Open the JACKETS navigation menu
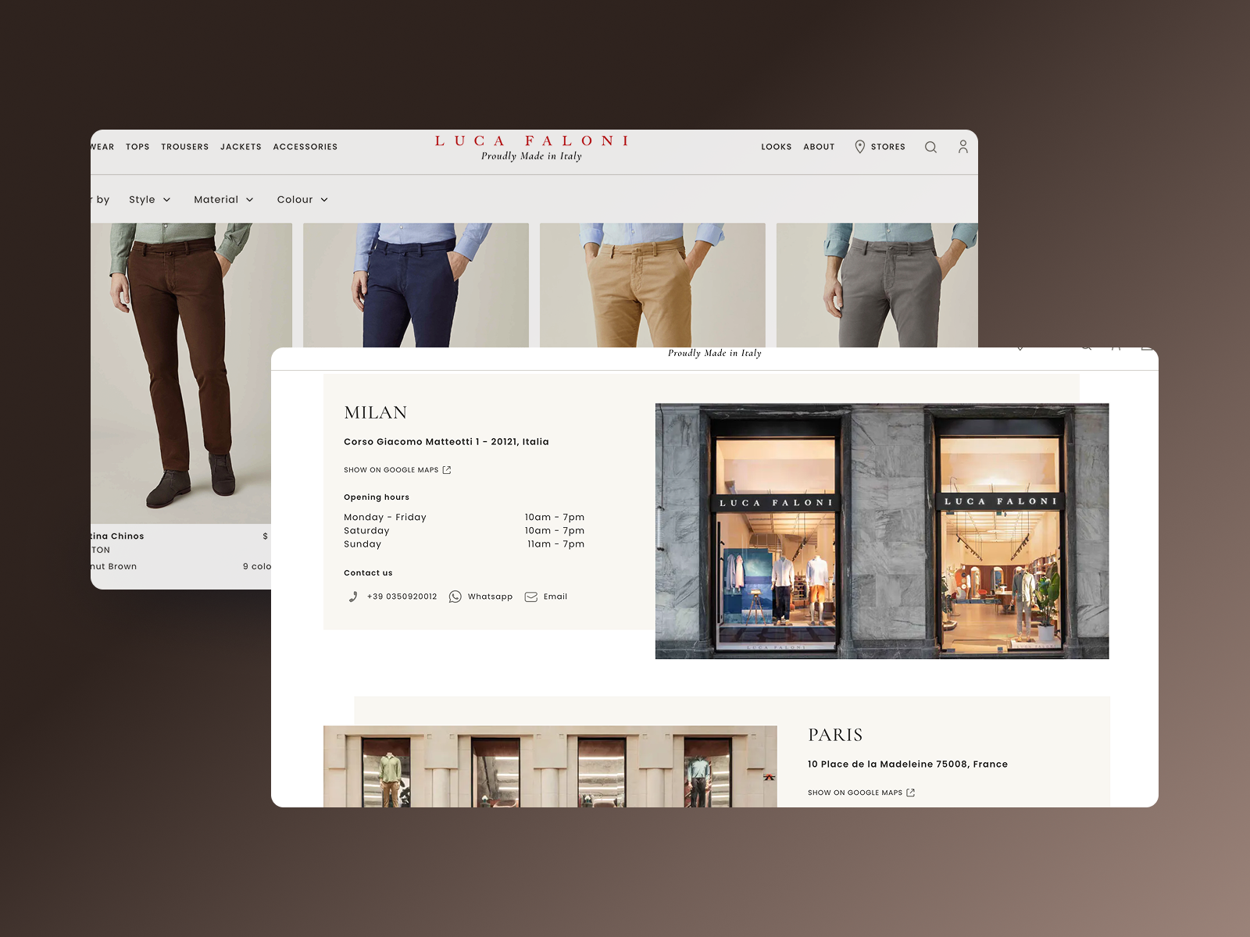Viewport: 1250px width, 937px height. tap(241, 147)
